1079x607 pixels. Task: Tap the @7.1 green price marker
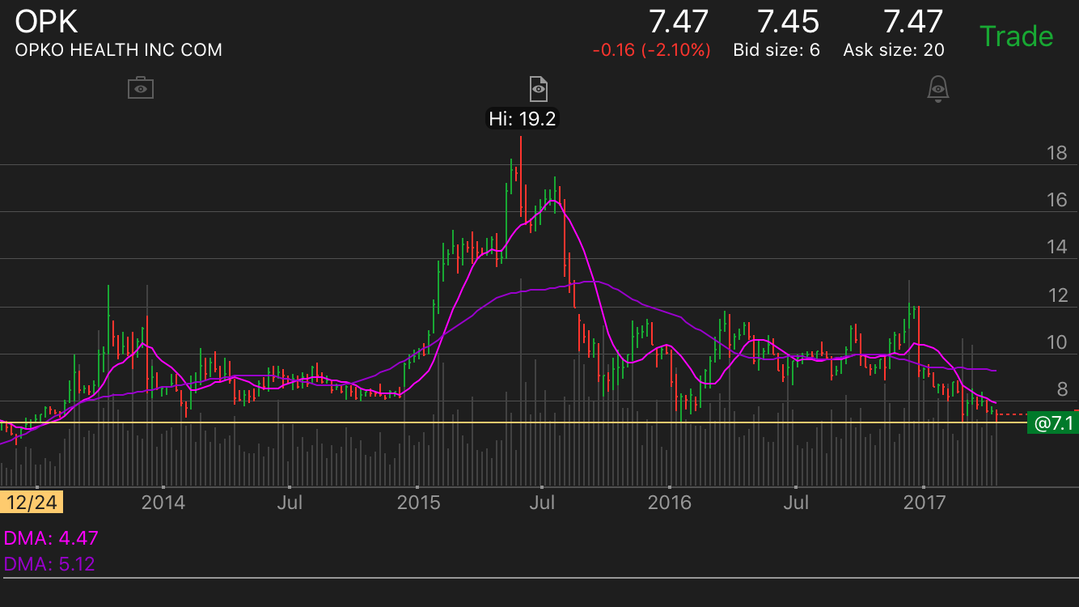point(1052,422)
